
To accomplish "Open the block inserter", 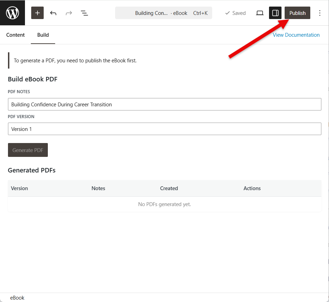I will pos(37,13).
